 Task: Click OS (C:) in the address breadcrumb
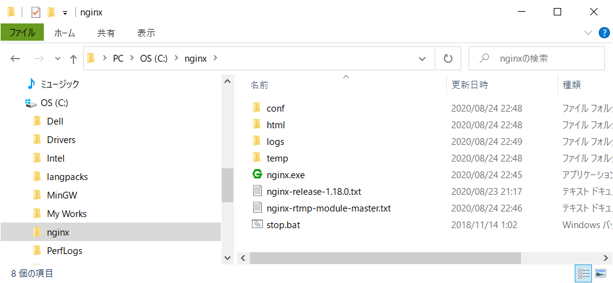154,59
